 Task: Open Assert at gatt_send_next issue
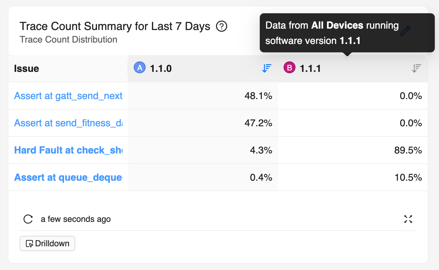(68, 96)
